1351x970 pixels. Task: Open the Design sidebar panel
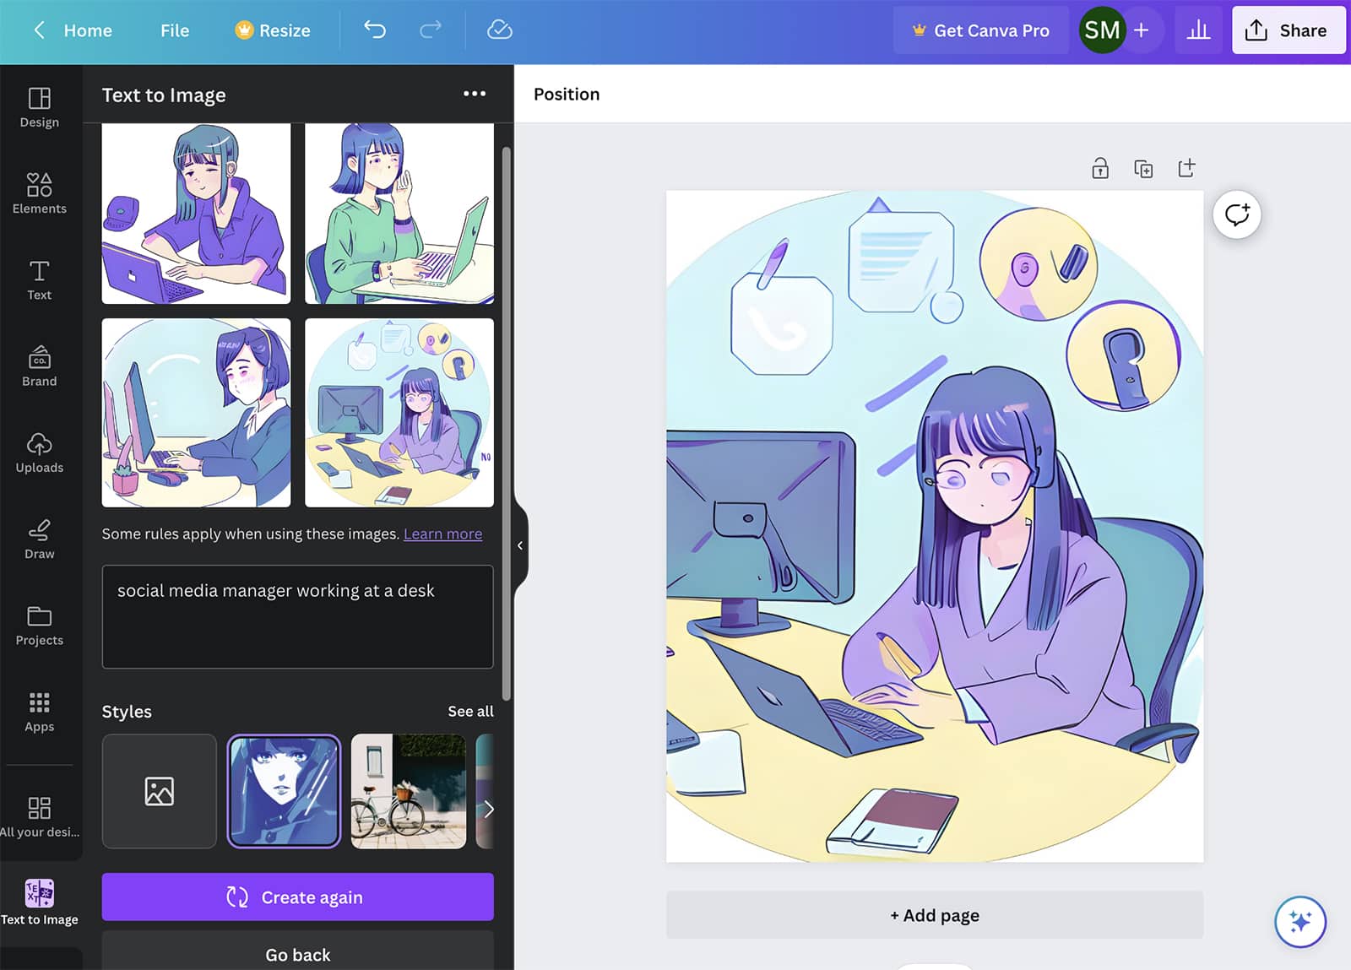tap(40, 107)
